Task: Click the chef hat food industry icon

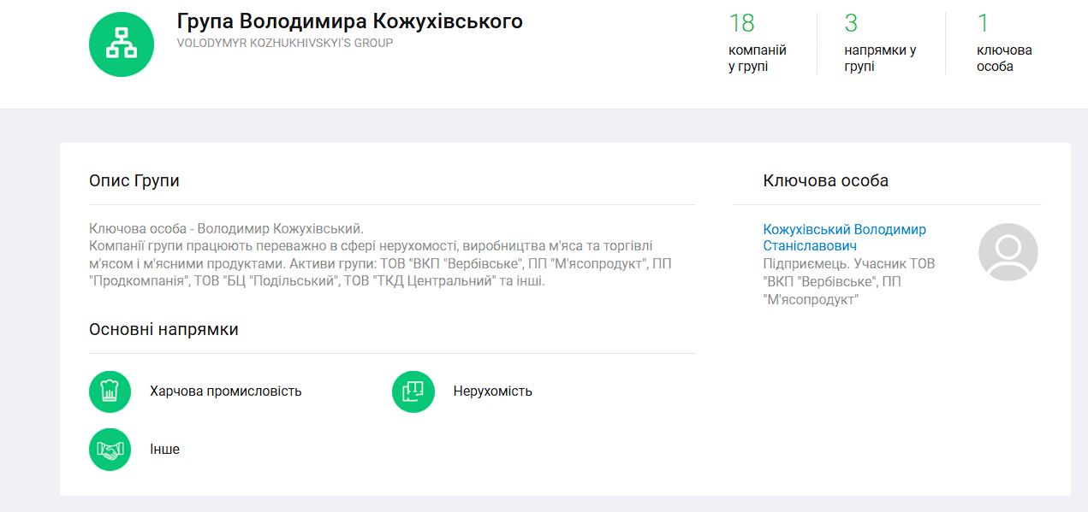Action: pyautogui.click(x=110, y=391)
